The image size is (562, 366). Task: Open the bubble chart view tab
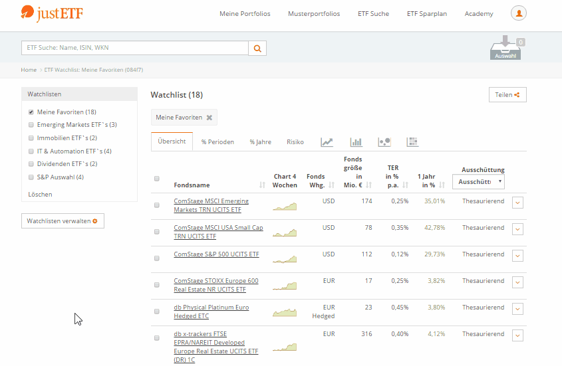[384, 141]
